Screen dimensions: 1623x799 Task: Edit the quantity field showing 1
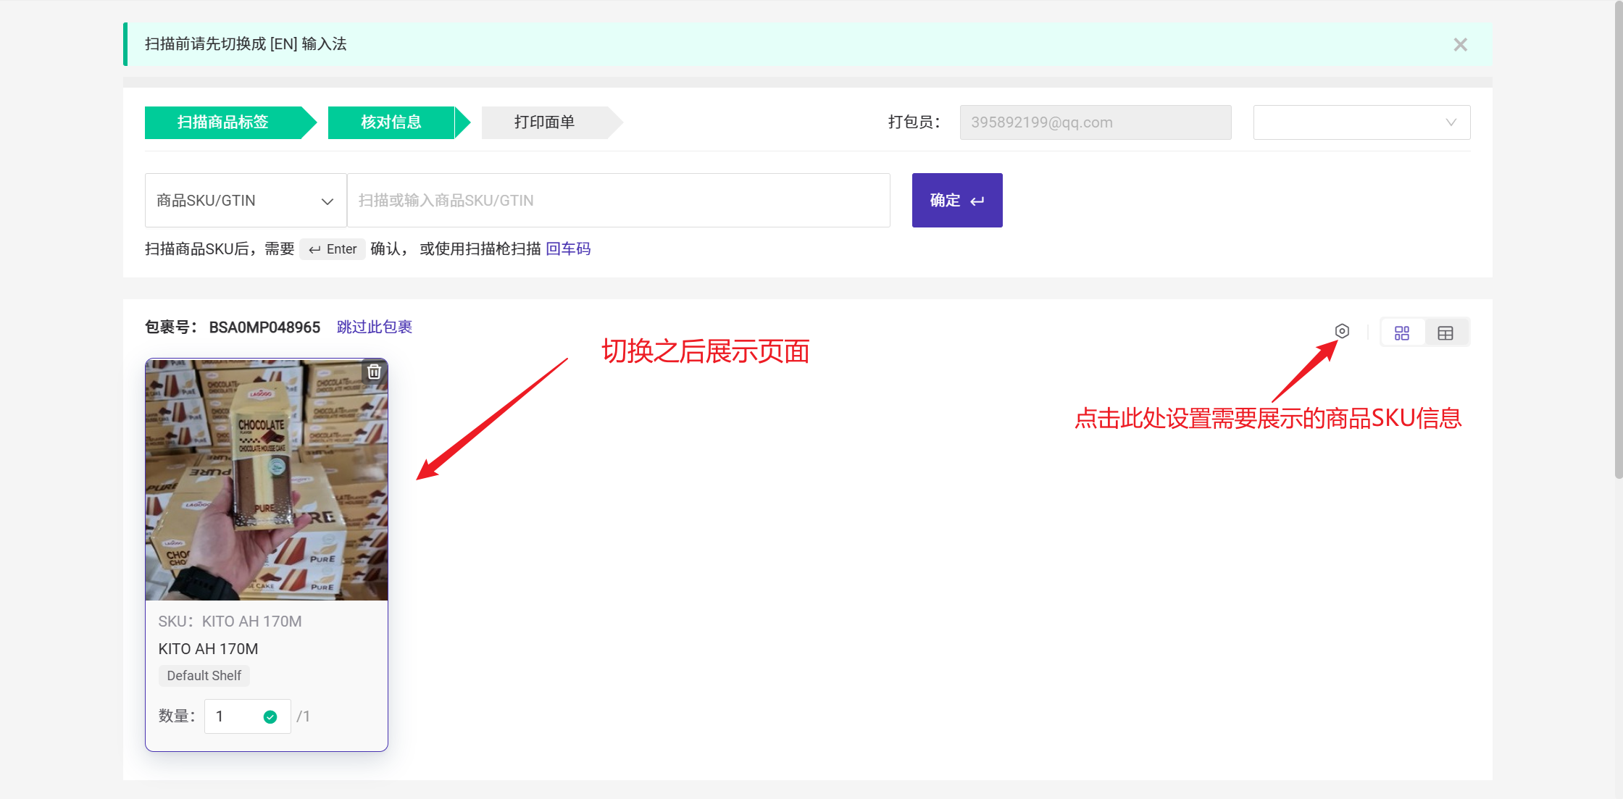coord(248,716)
